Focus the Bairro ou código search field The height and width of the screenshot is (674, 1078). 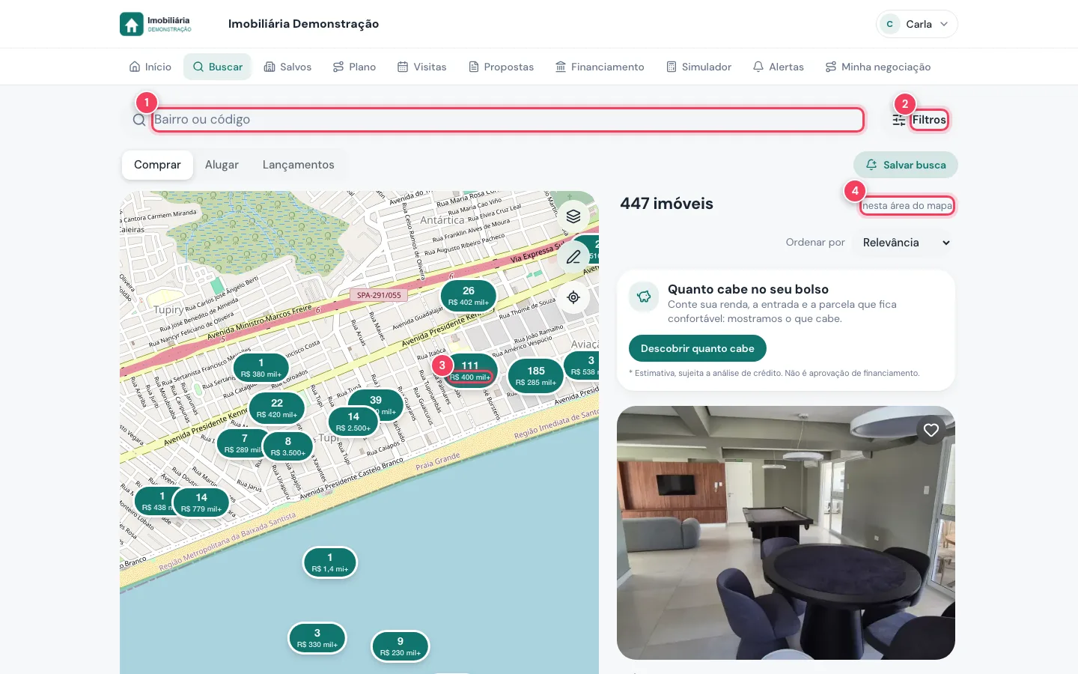coord(508,120)
